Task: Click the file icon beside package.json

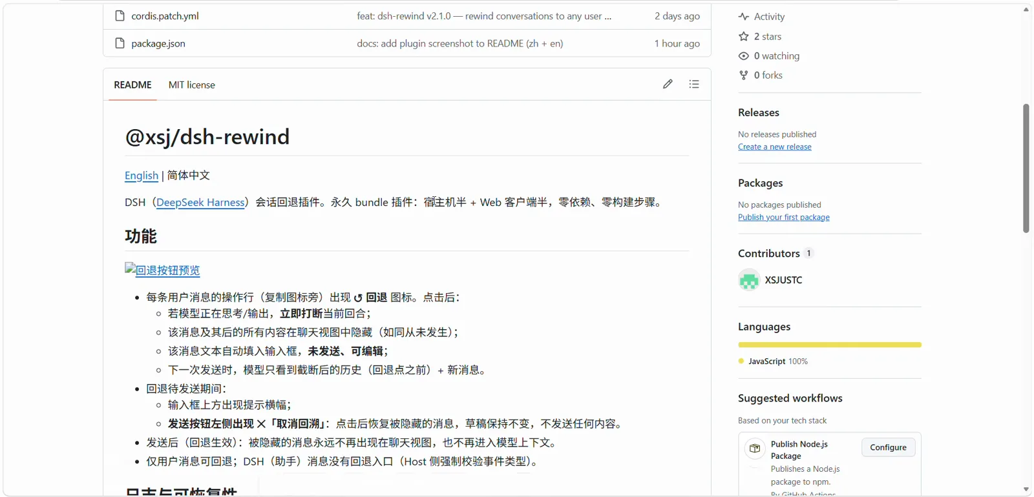Action: (120, 43)
